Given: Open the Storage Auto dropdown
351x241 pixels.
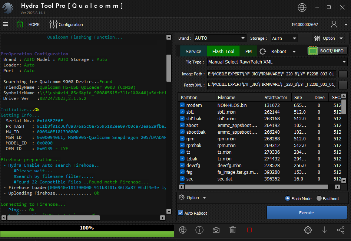Looking at the screenshot, I should coord(284,38).
